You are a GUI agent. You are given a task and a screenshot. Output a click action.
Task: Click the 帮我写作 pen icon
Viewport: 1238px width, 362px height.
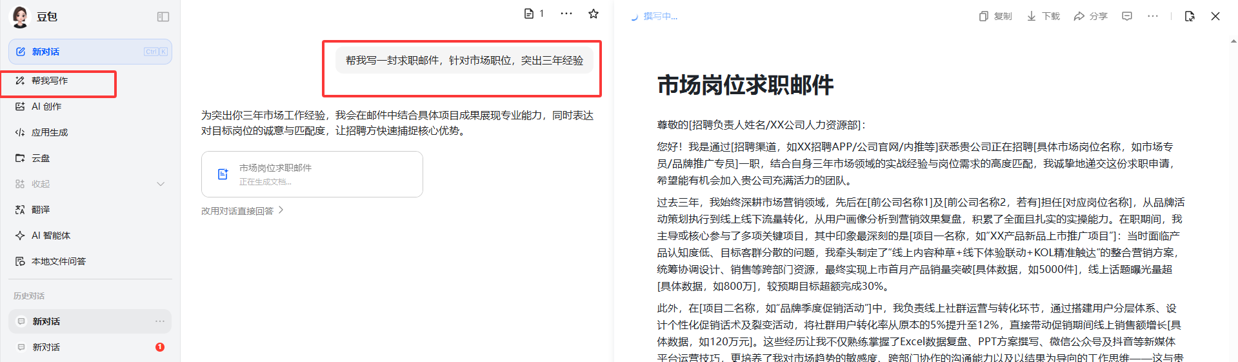[x=20, y=81]
